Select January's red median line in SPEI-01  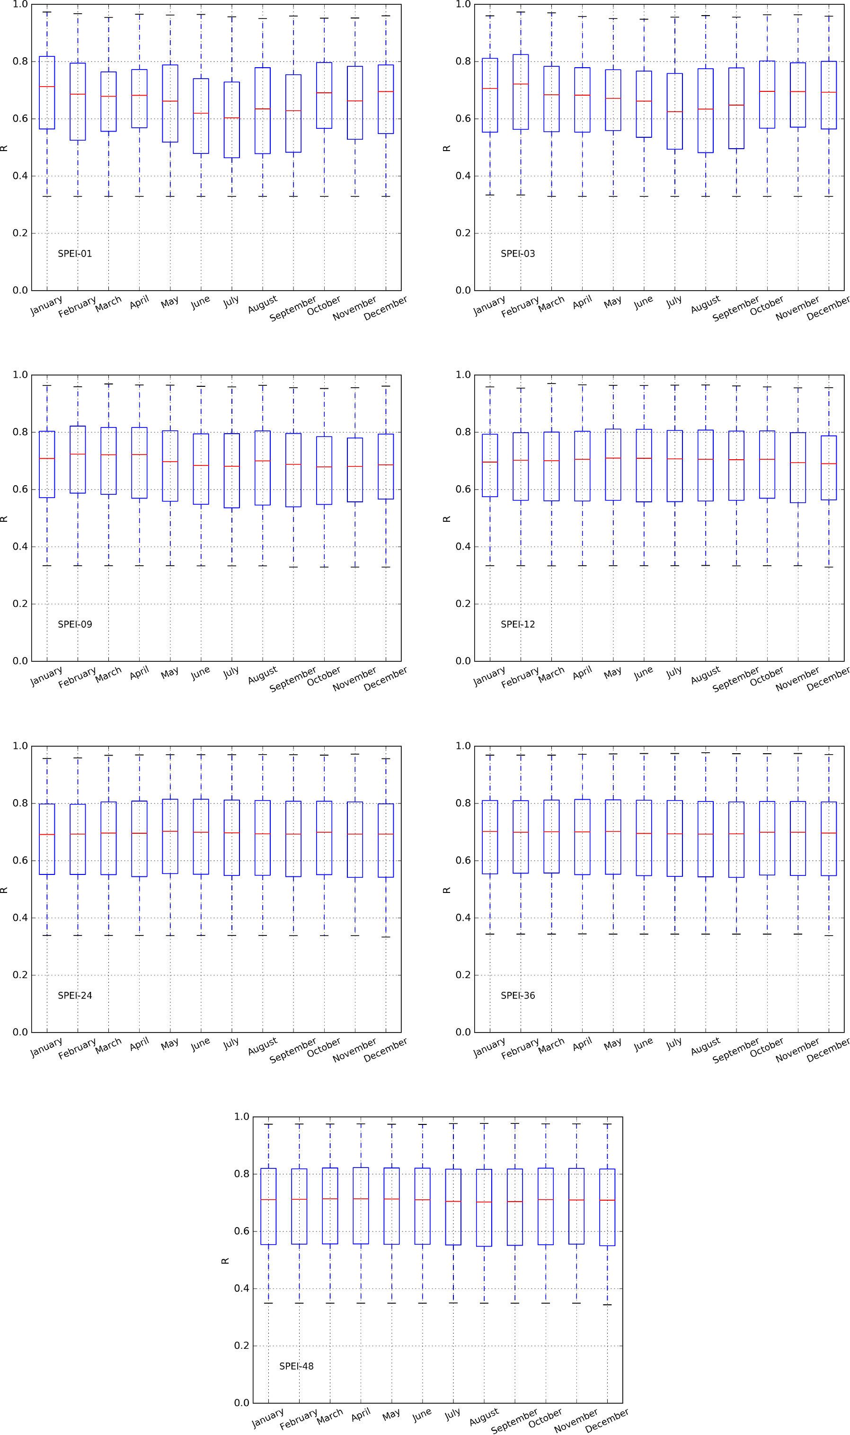[x=47, y=87]
